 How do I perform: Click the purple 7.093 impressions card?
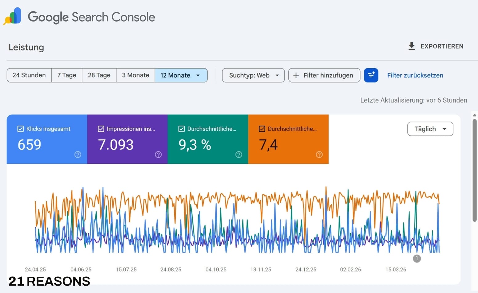click(x=127, y=139)
